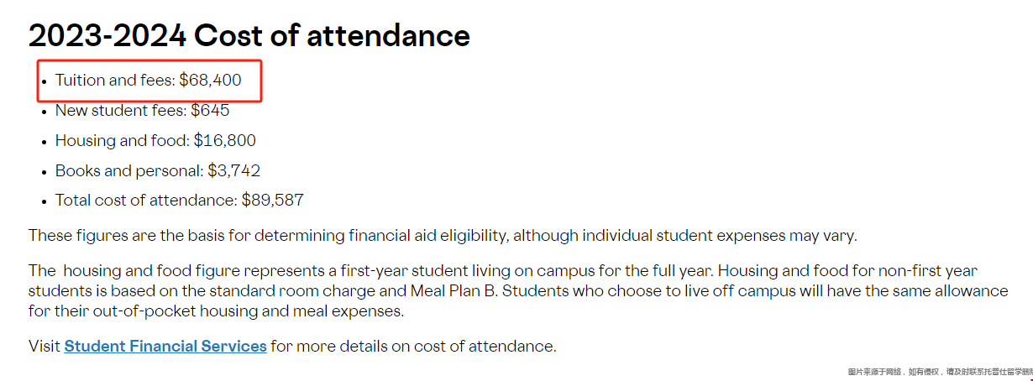Click the small Chinese watermark text at bottom right
Screen dimensions: 1033x381
(x=940, y=371)
